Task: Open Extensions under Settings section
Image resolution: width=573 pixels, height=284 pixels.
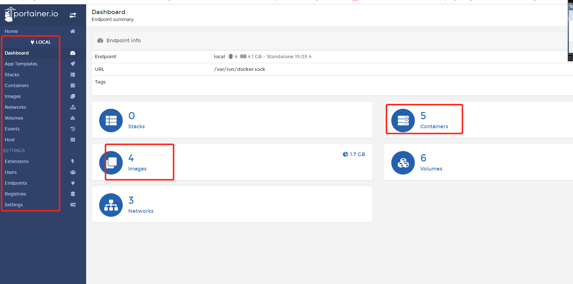Action: pos(17,162)
